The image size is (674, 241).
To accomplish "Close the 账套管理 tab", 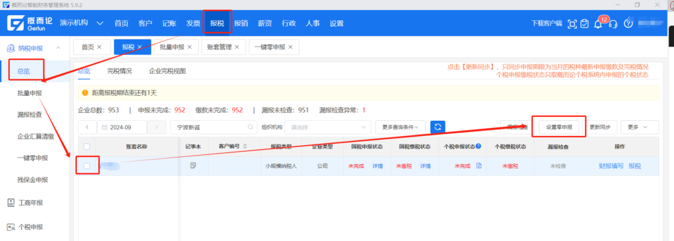I will 236,47.
